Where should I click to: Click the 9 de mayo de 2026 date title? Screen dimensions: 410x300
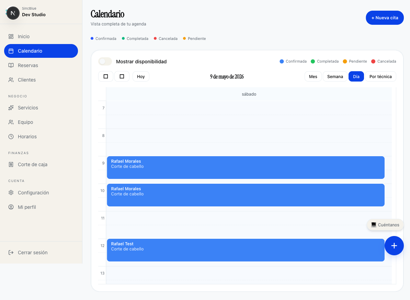coord(227,76)
